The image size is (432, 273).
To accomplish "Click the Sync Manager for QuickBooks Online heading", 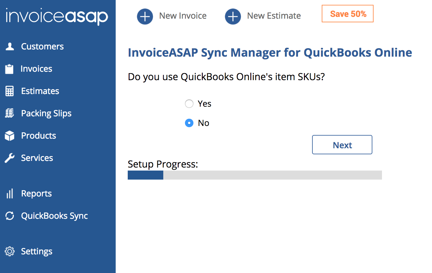I will 270,53.
